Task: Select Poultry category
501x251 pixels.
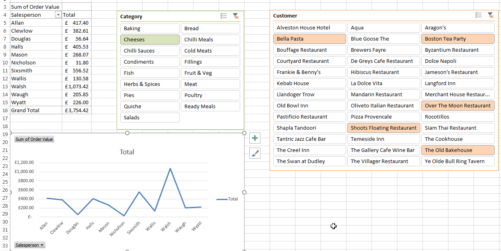Action: click(x=210, y=95)
